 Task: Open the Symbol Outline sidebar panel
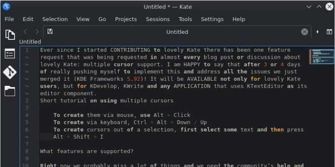coord(10,53)
